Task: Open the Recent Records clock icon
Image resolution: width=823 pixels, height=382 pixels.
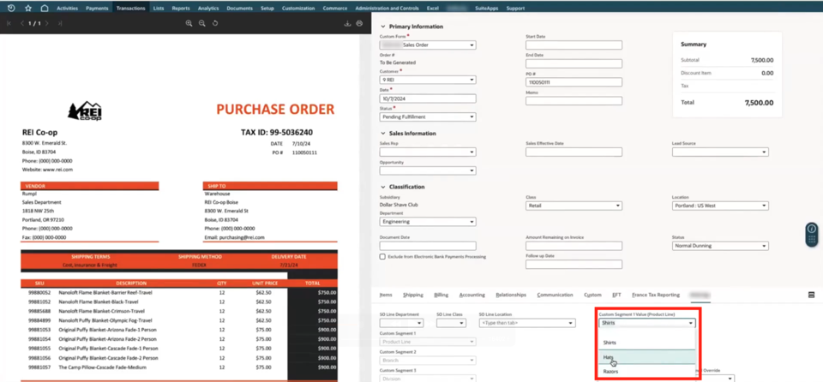Action: (x=11, y=8)
